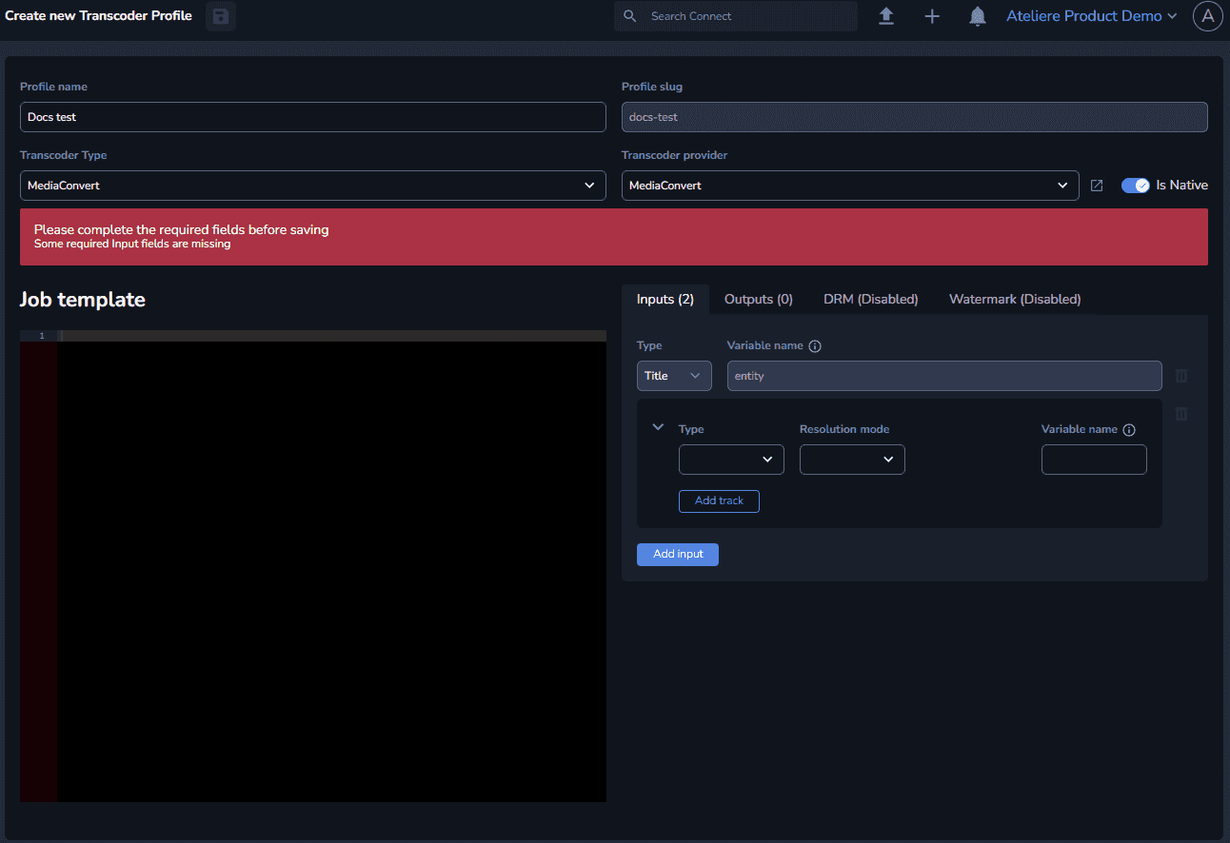The height and width of the screenshot is (843, 1230).
Task: Click the 'Some required Input fields are missing' text
Action: click(x=132, y=244)
